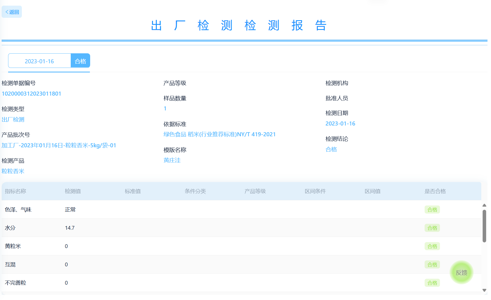Click the 合格 tag in 色泽、气味 row
The image size is (491, 300).
click(432, 210)
